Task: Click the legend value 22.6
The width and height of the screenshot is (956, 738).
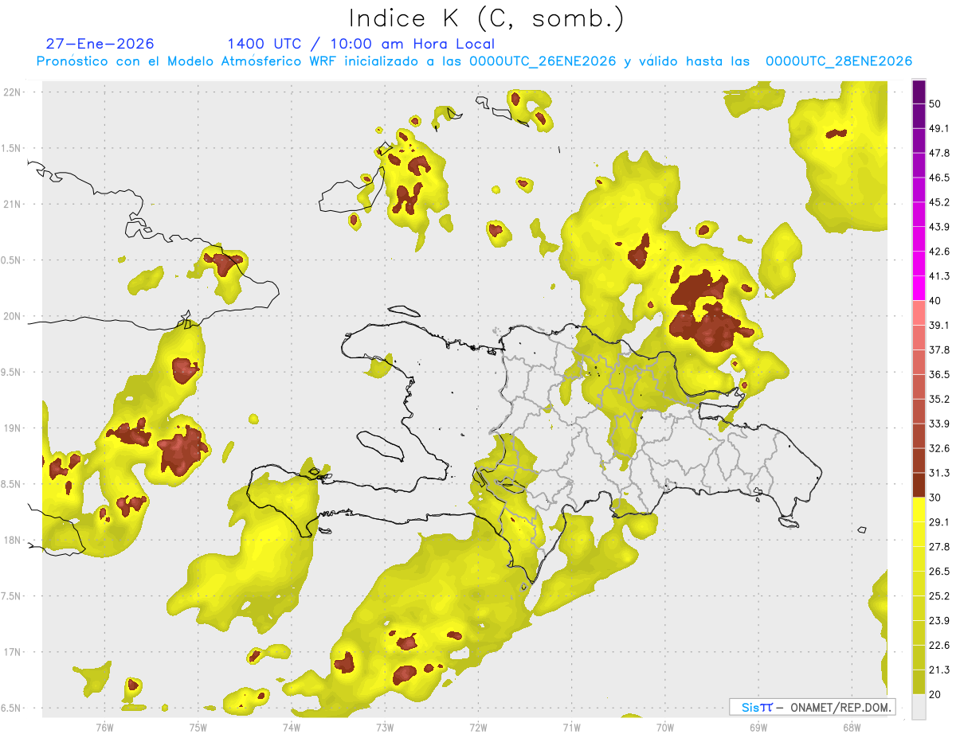Action: point(940,646)
